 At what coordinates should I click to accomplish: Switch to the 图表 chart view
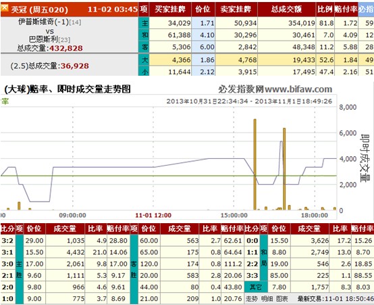282,299
